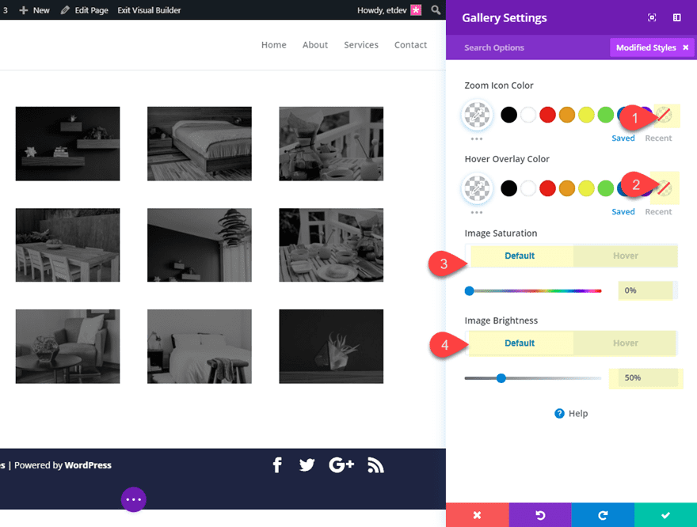Viewport: 697px width, 527px height.
Task: Click the Facebook icon in the footer
Action: 276,465
